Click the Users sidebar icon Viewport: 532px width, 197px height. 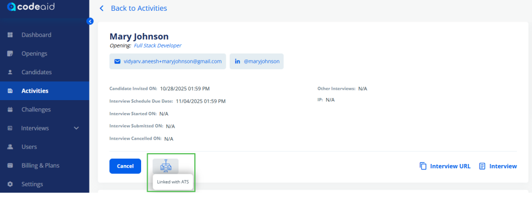(10, 147)
